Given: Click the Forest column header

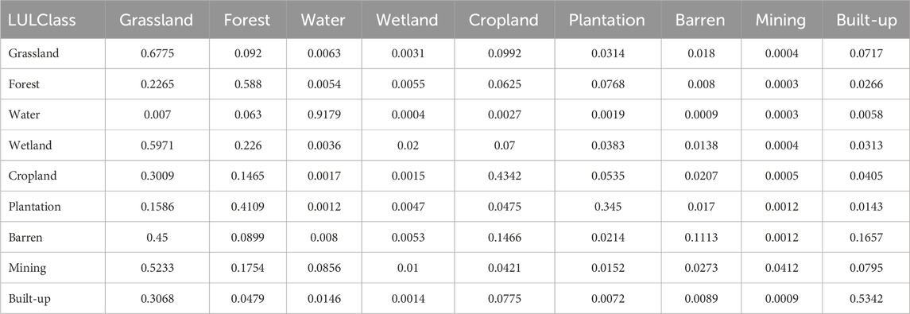Looking at the screenshot, I should pos(248,20).
